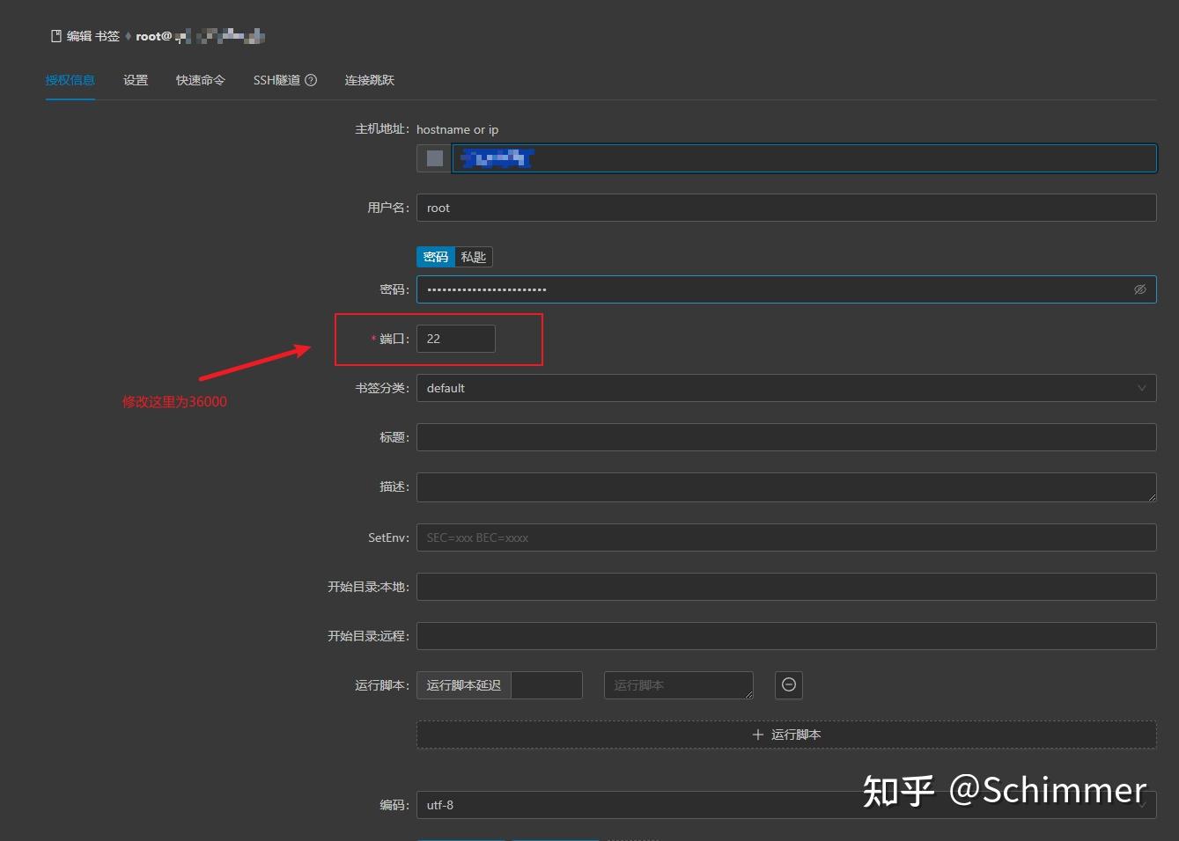Toggle password visibility with the eye icon
Image resolution: width=1179 pixels, height=841 pixels.
click(1139, 289)
